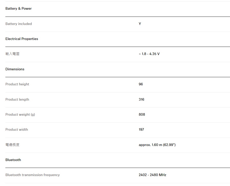Click the product length value 316

click(141, 100)
